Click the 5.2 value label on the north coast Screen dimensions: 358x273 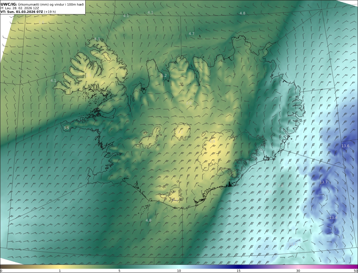pos(164,76)
